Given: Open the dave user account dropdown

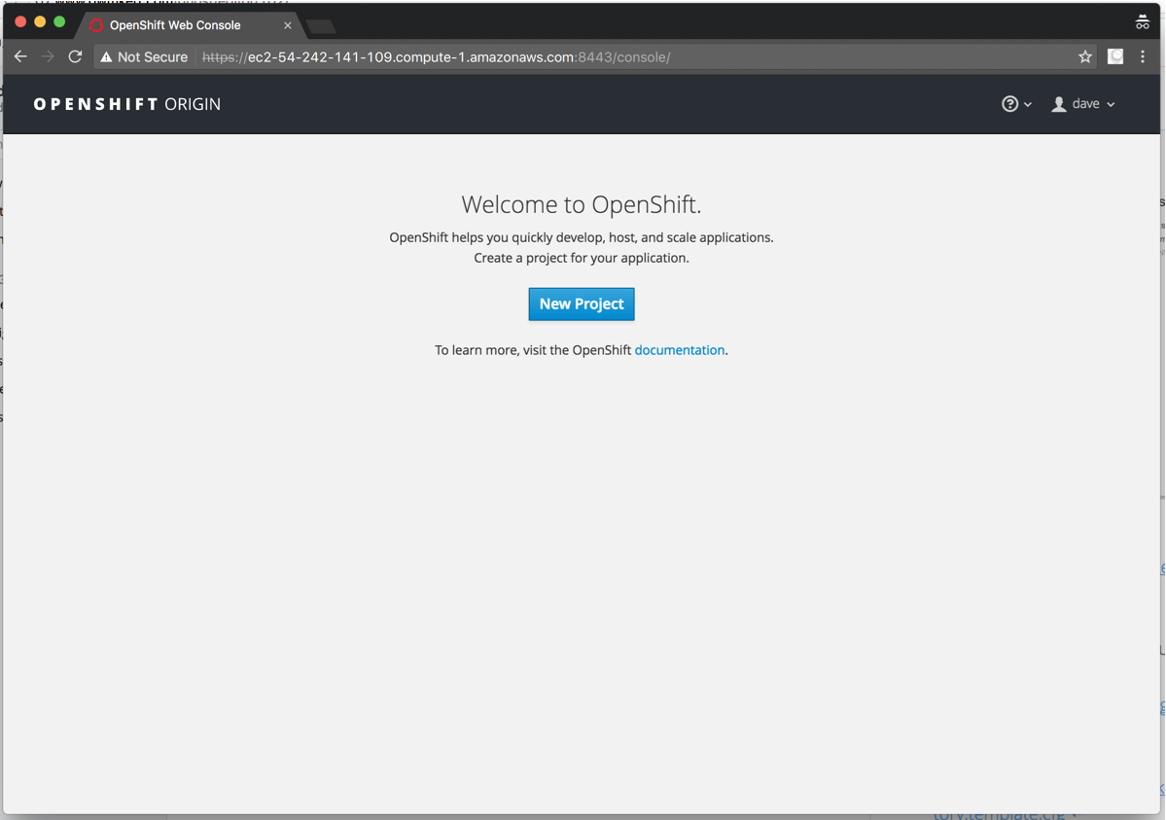Looking at the screenshot, I should (x=1083, y=104).
